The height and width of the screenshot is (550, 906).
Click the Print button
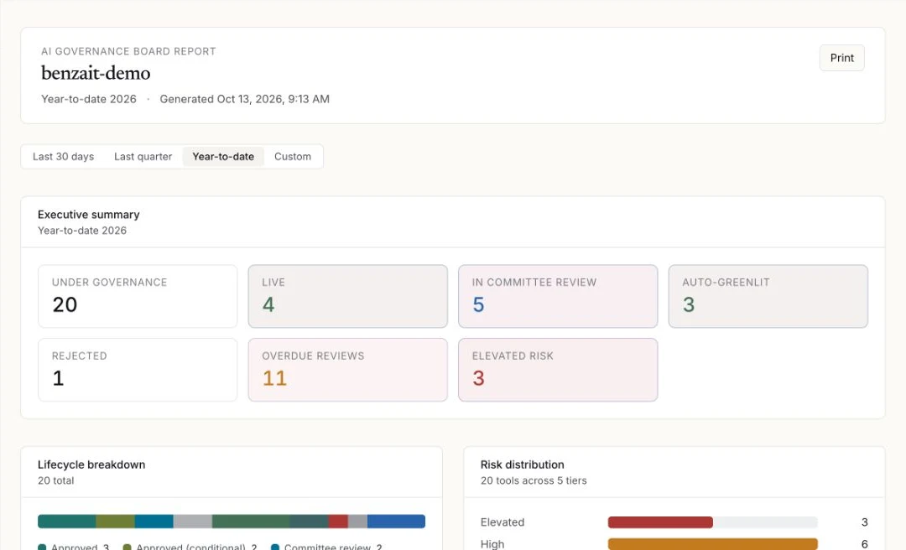coord(841,58)
